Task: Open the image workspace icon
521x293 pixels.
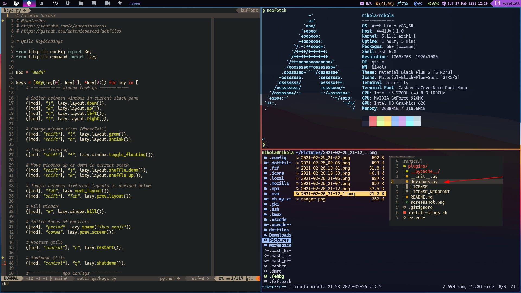Action: click(94, 3)
